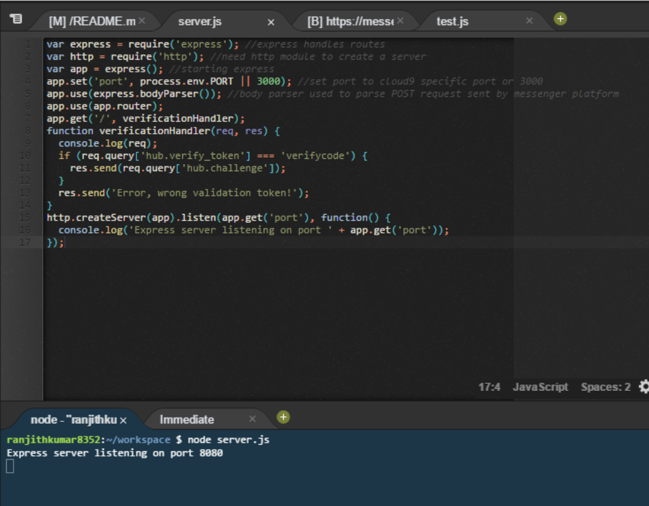
Task: Click line number 1 in the gutter
Action: 28,44
